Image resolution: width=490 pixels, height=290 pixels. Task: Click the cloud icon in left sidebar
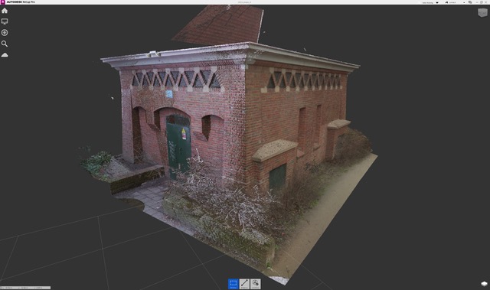(x=5, y=55)
